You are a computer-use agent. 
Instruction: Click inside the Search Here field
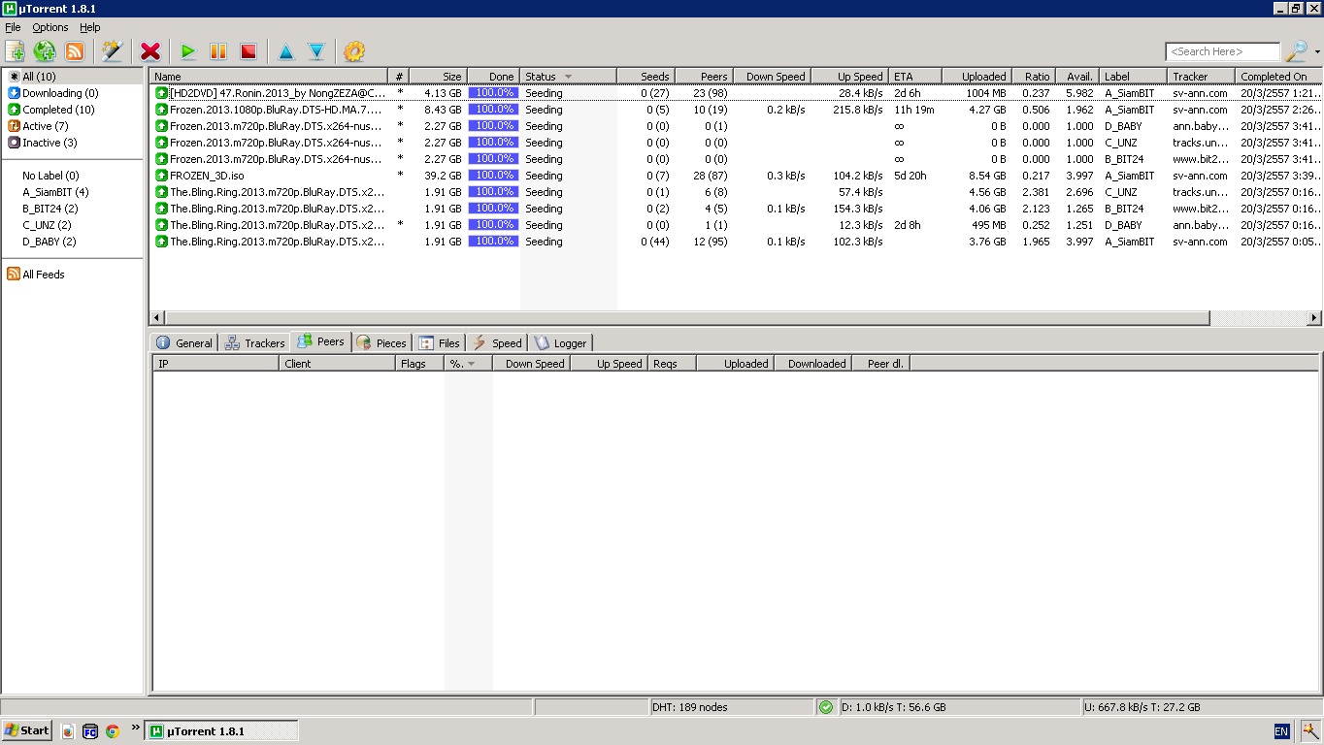click(1222, 51)
